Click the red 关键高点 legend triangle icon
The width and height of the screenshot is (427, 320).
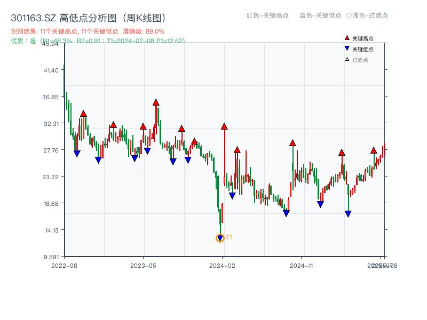347,38
